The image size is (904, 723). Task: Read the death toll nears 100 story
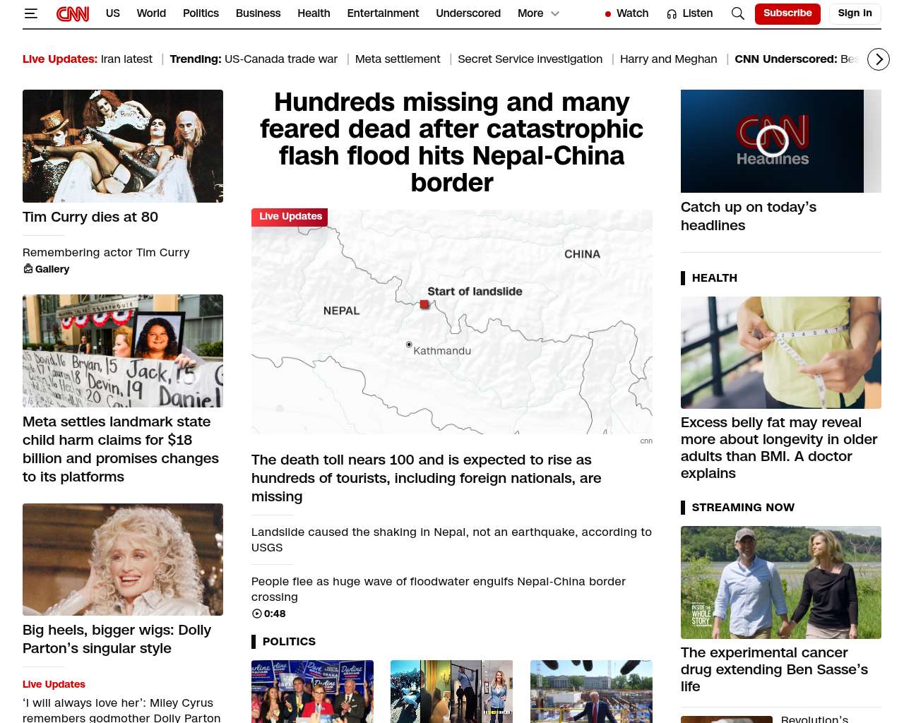click(427, 478)
